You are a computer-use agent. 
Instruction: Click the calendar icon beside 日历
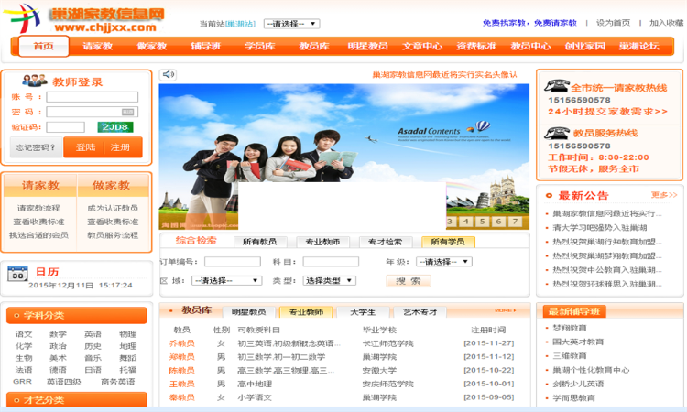17,274
